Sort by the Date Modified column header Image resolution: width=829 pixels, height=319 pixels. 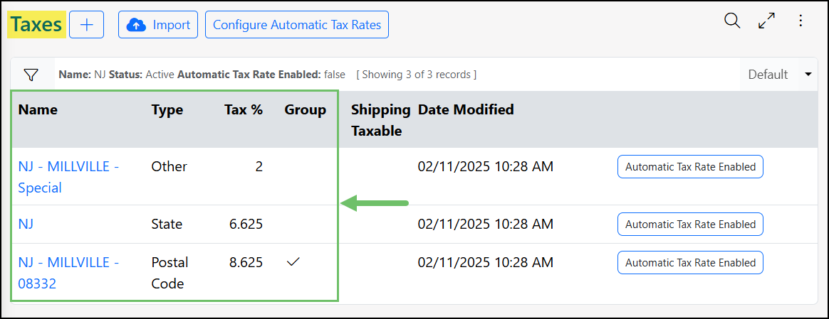pos(466,109)
